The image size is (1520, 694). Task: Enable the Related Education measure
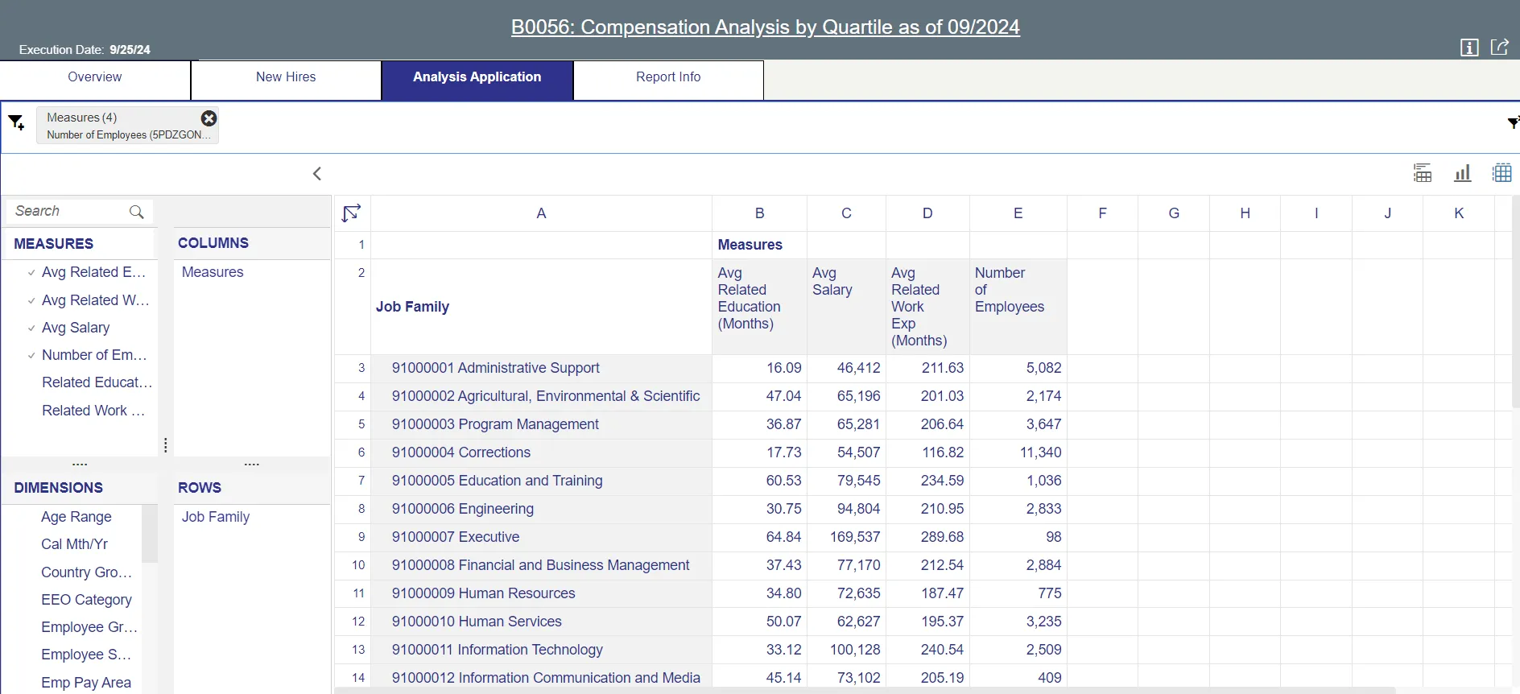pyautogui.click(x=96, y=382)
